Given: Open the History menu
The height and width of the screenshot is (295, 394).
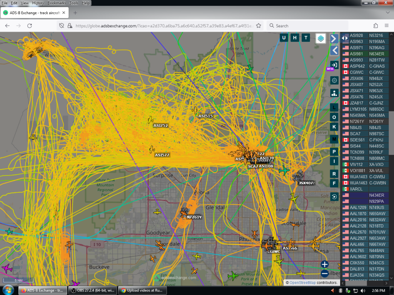Looking at the screenshot, I should point(38,3).
